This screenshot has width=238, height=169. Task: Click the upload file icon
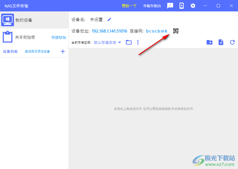(x=221, y=42)
